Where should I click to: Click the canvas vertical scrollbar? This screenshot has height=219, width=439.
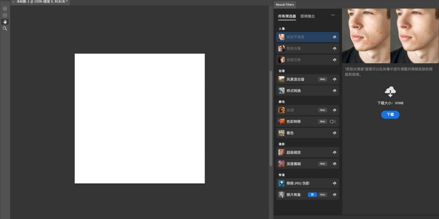pyautogui.click(x=271, y=118)
